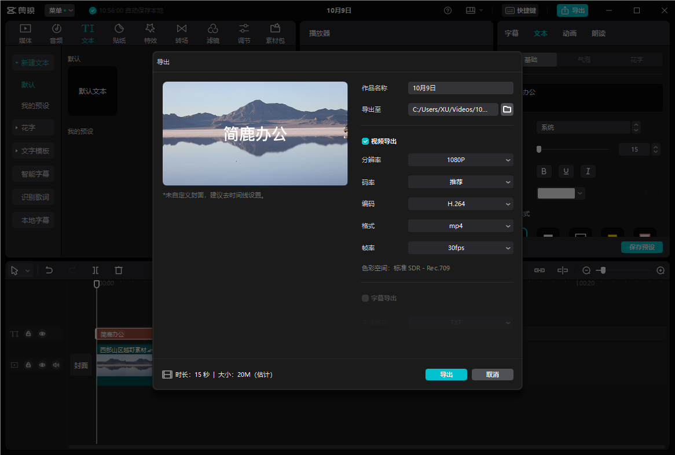
Task: Switch to the 贴纸 tab
Action: click(x=119, y=34)
